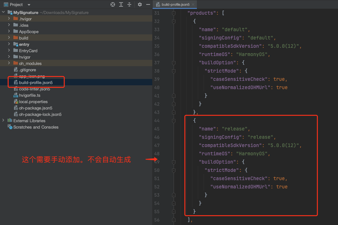Select build-profile.json5 in project tree

coord(36,82)
